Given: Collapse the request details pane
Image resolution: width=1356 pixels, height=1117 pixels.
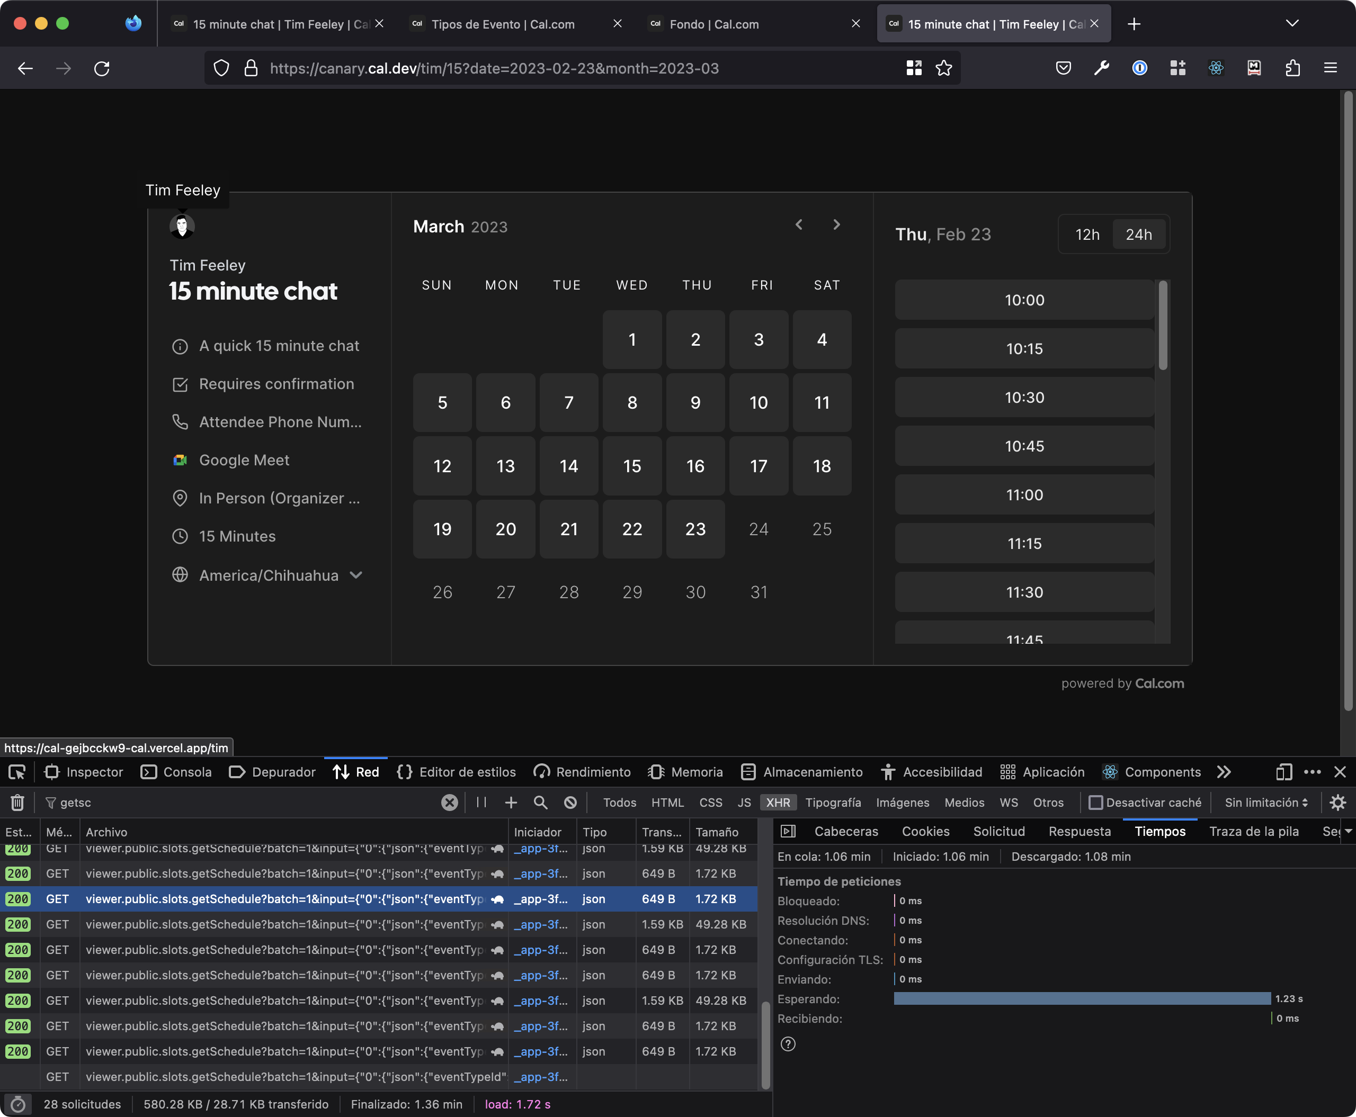Looking at the screenshot, I should tap(788, 831).
